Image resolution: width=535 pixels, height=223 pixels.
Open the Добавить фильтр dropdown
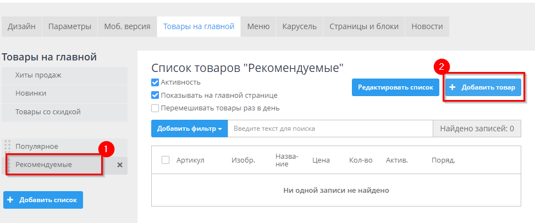click(x=189, y=129)
